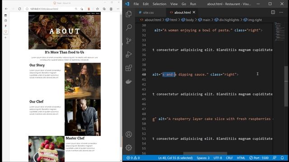Screen dimensions: 289x162
Task: Click the editor horizontal scrollbar
Action: pos(205,153)
